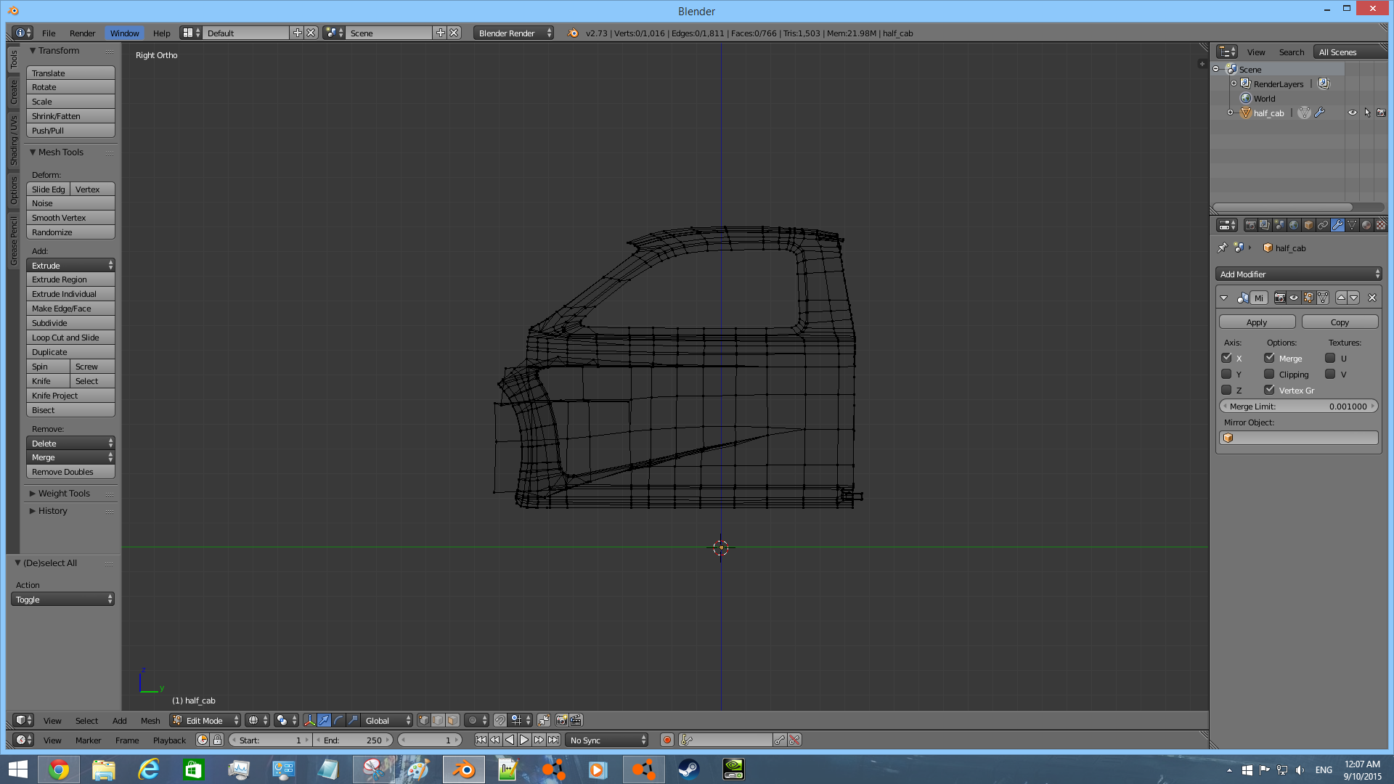Click the timeline record (auto keyframe) button

coord(667,740)
